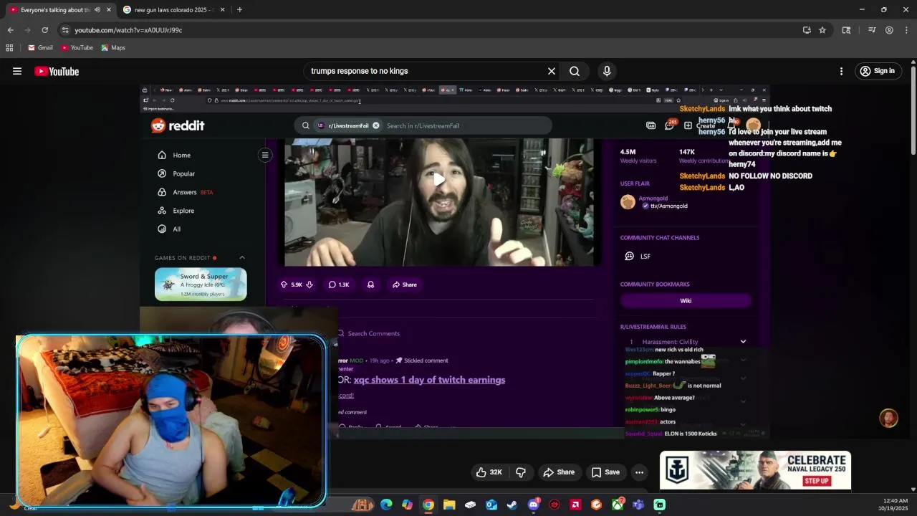Toggle the YouTube guide hamburger menu
This screenshot has height=516, width=917.
point(17,71)
